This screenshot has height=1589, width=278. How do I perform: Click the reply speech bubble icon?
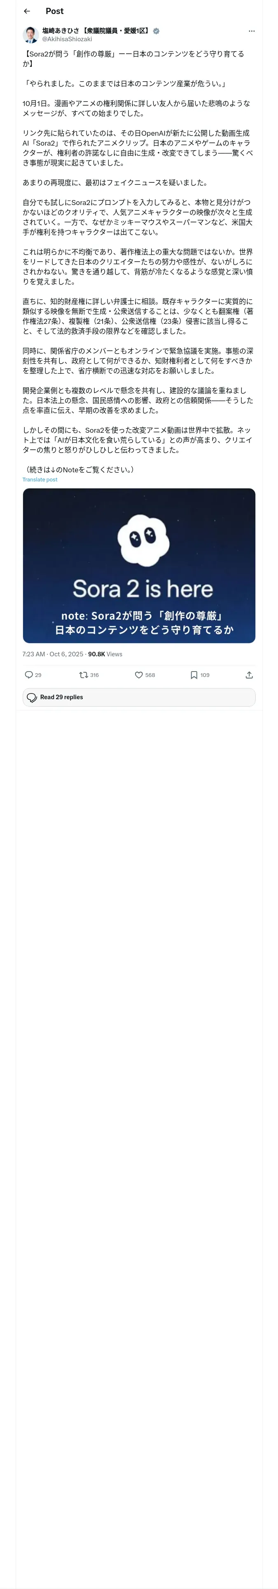click(x=28, y=675)
